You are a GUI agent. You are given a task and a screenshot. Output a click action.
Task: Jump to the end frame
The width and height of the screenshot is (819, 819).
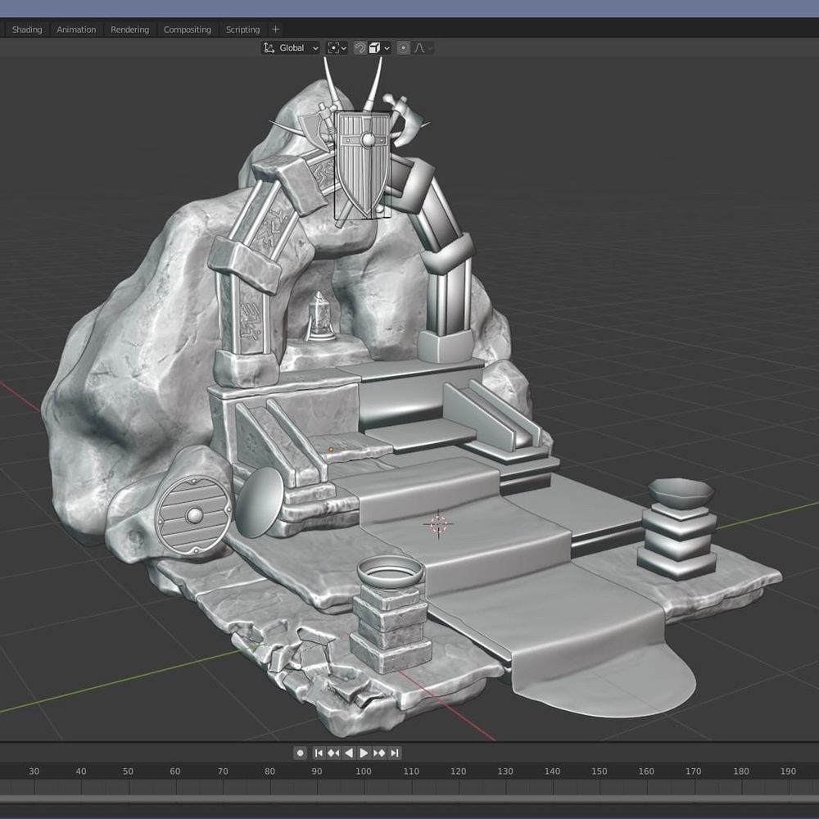[x=395, y=753]
